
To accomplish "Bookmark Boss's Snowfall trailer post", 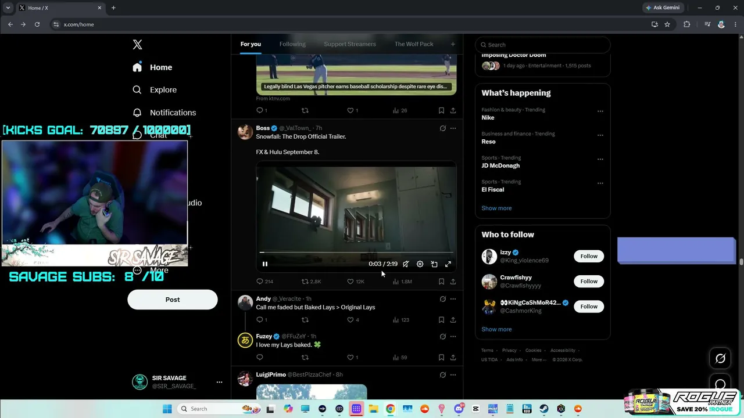I will pyautogui.click(x=441, y=282).
